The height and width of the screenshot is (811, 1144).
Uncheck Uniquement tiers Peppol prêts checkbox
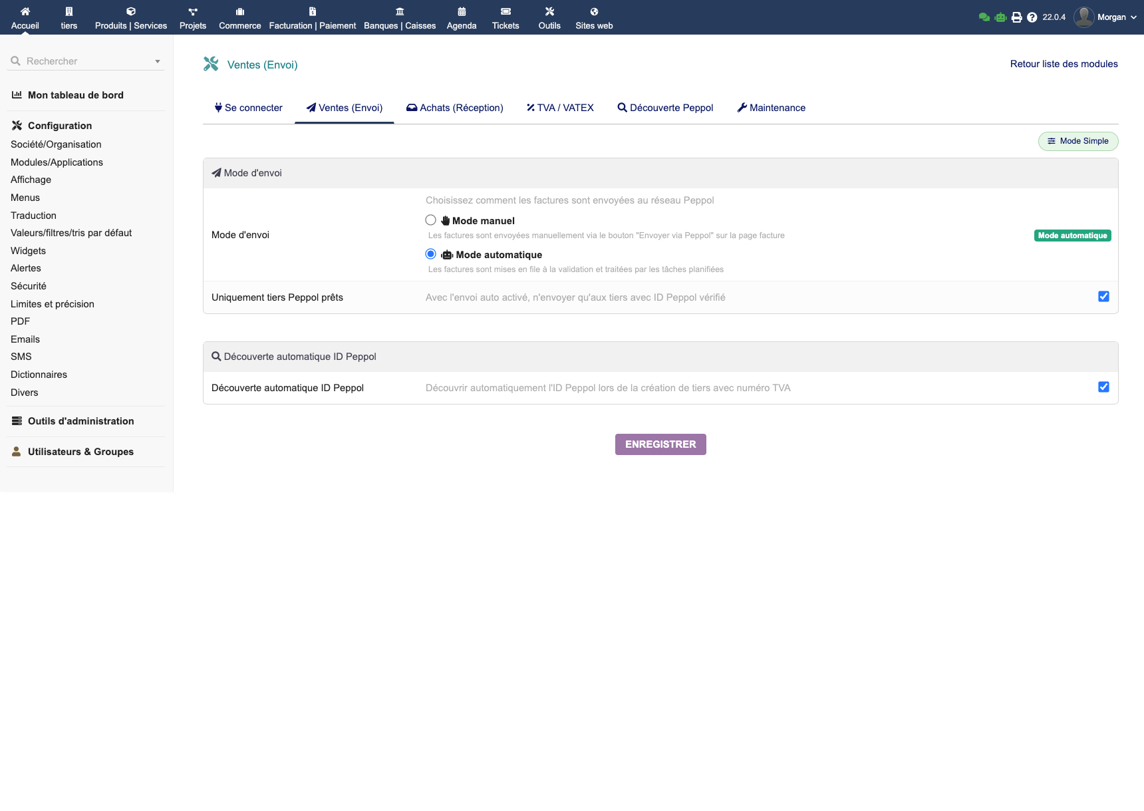[1103, 297]
